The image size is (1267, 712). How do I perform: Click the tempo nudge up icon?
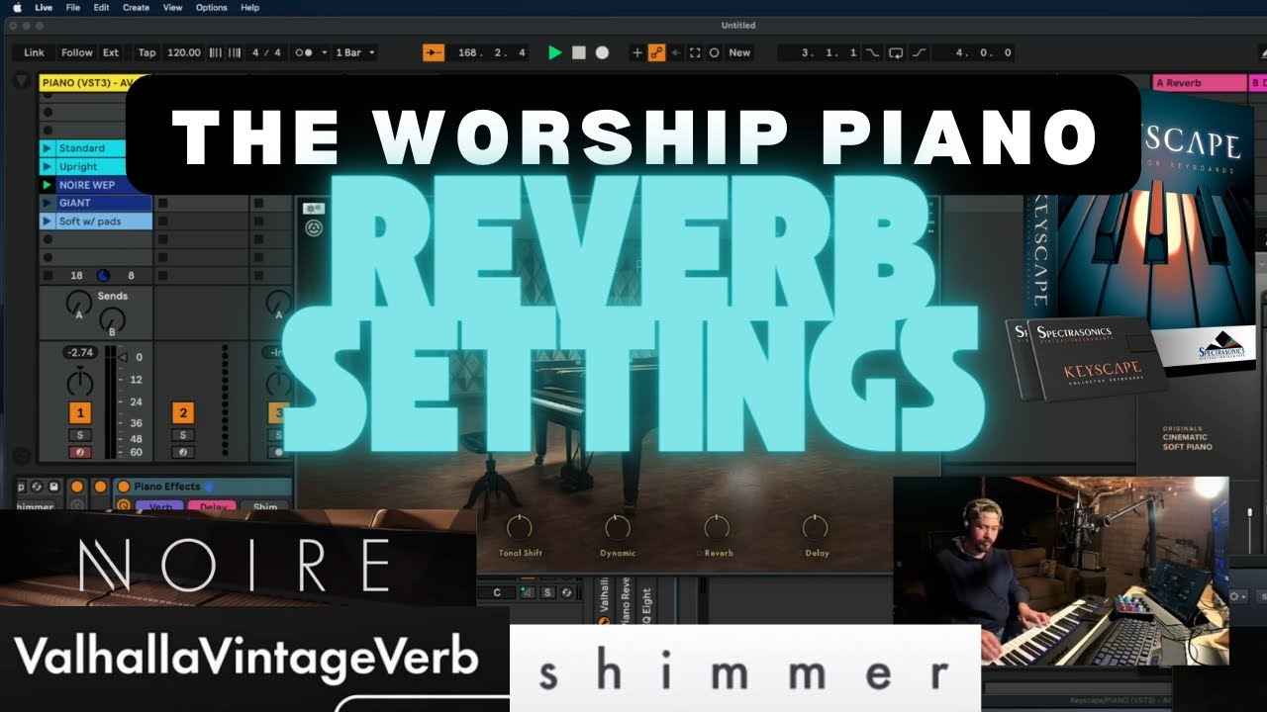click(x=235, y=52)
